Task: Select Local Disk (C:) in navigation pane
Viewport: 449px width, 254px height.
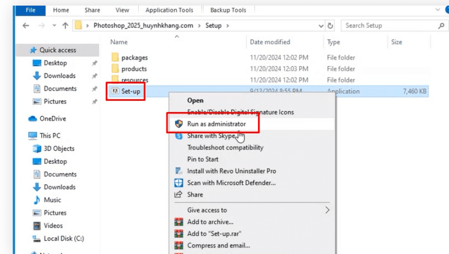Action: (x=64, y=238)
